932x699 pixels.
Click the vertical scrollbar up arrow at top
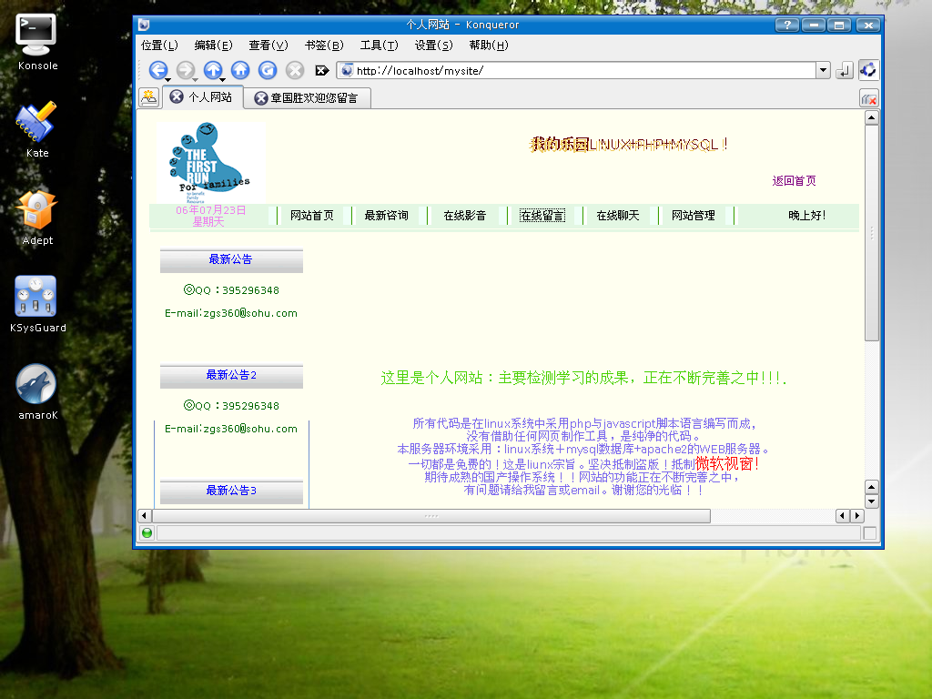click(x=871, y=117)
